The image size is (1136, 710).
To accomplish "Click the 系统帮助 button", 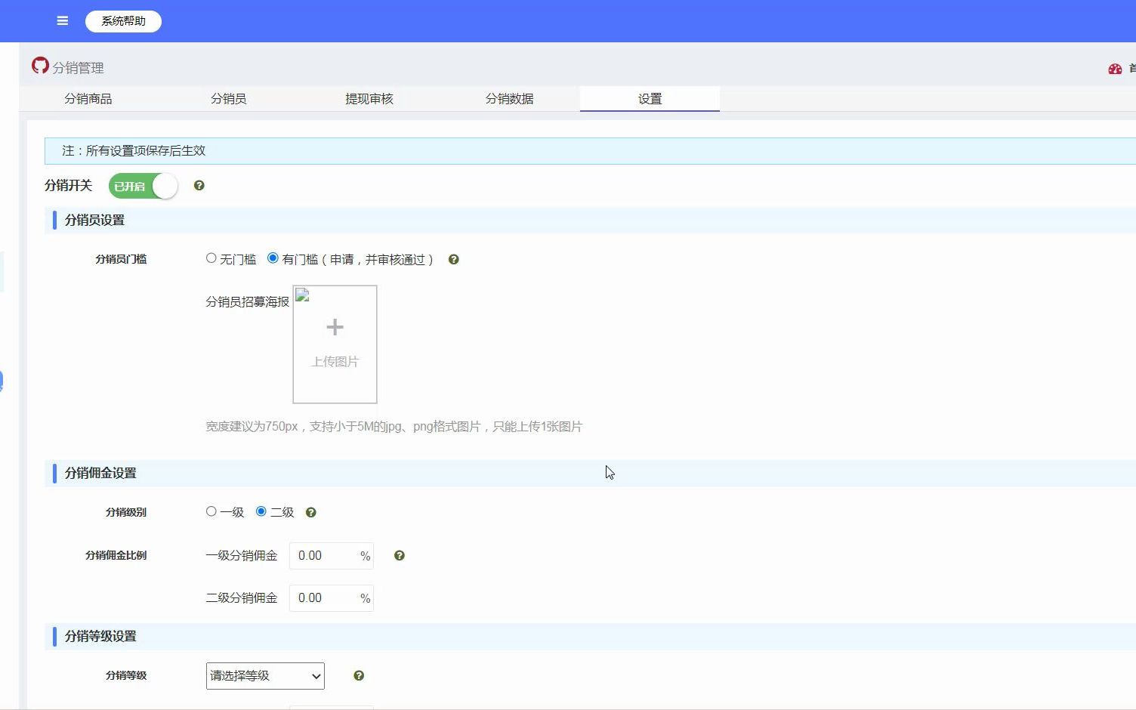I will [x=123, y=21].
